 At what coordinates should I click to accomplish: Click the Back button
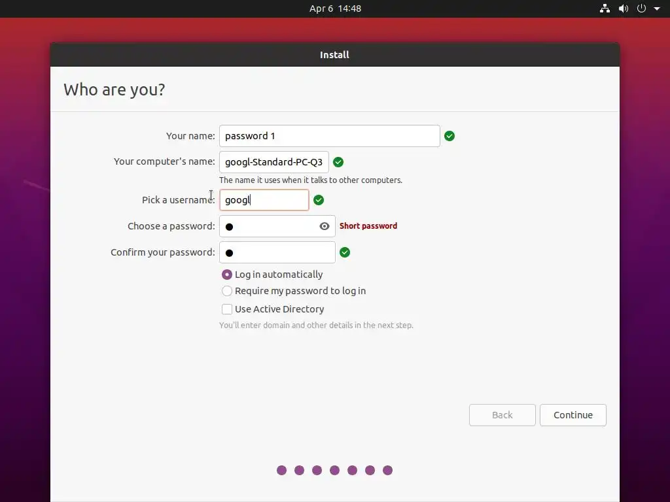click(502, 415)
